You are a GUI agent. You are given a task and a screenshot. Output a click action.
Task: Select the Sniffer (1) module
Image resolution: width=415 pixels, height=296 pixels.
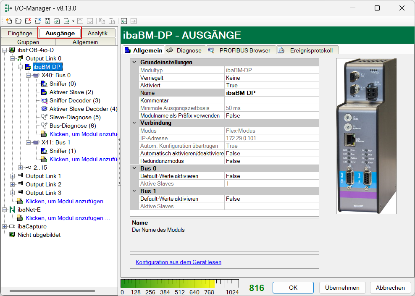63,151
